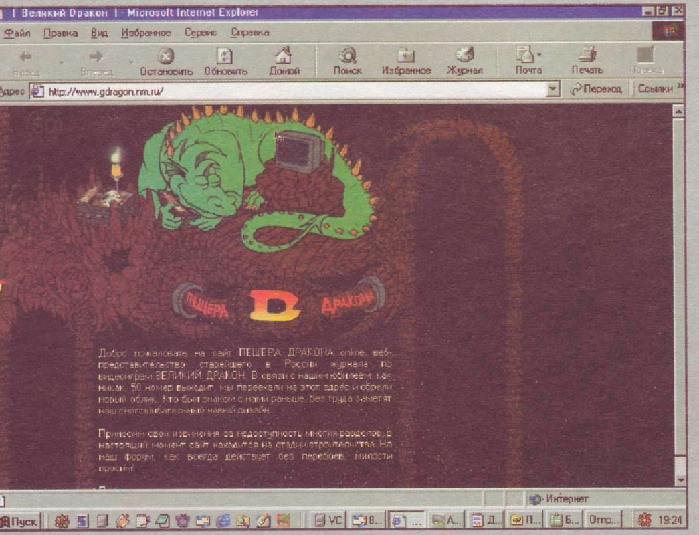The image size is (699, 535).
Task: Print the page with Печать
Action: [x=587, y=61]
